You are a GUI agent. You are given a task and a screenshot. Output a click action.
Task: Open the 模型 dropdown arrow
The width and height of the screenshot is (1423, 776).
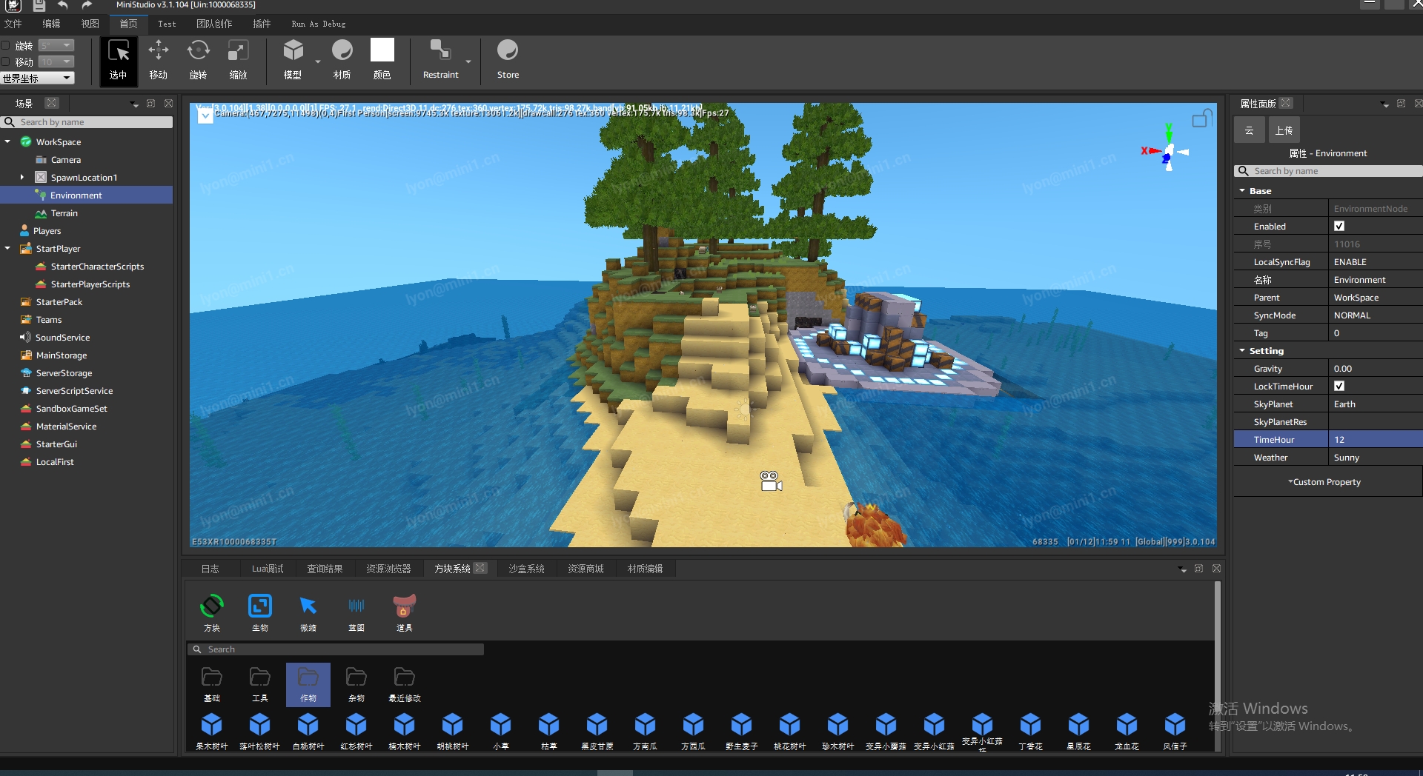pyautogui.click(x=318, y=62)
